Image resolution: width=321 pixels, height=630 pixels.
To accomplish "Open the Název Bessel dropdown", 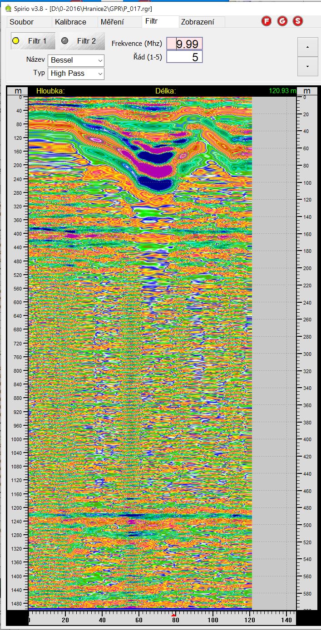I will pyautogui.click(x=76, y=60).
